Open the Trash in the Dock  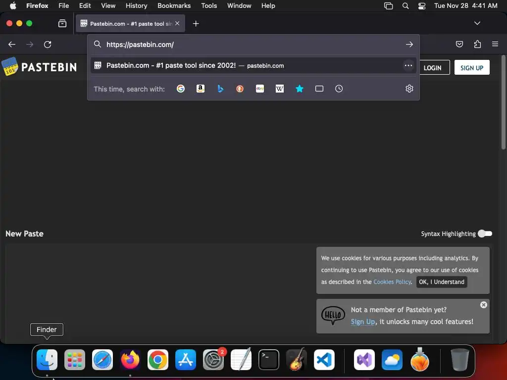pos(459,360)
